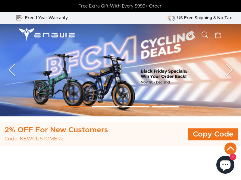Click the warranty document icon
241x180 pixels.
tap(19, 18)
